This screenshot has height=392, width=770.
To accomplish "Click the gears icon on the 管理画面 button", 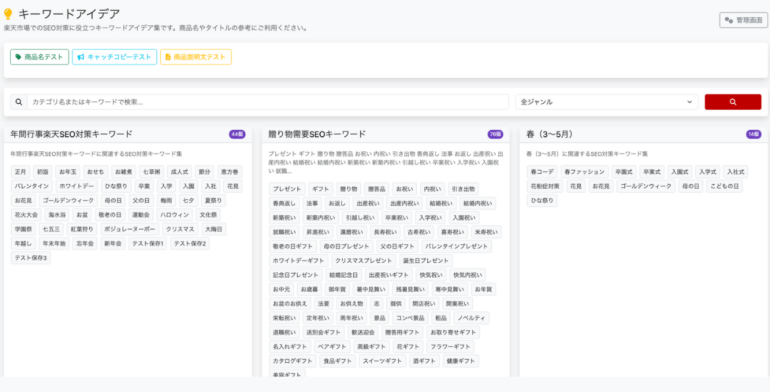I will 730,20.
